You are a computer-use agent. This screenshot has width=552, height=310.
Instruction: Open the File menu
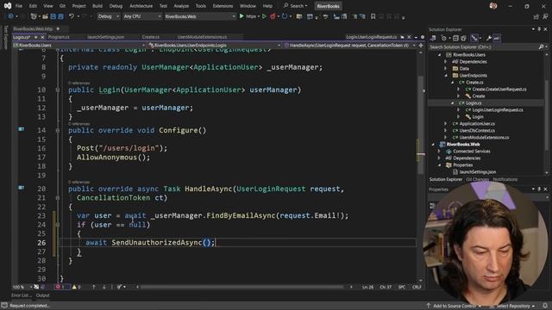19,6
